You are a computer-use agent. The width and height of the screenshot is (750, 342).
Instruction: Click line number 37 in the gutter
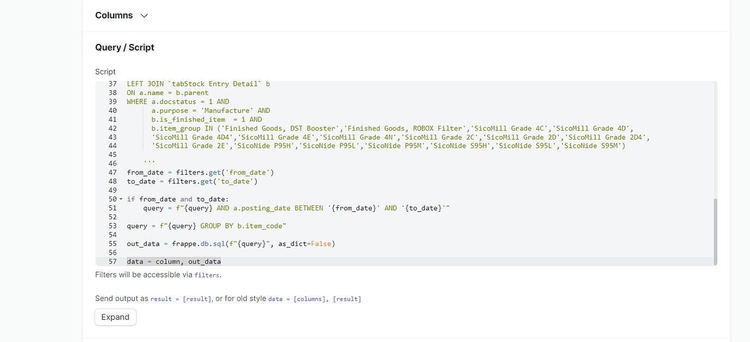coord(112,84)
